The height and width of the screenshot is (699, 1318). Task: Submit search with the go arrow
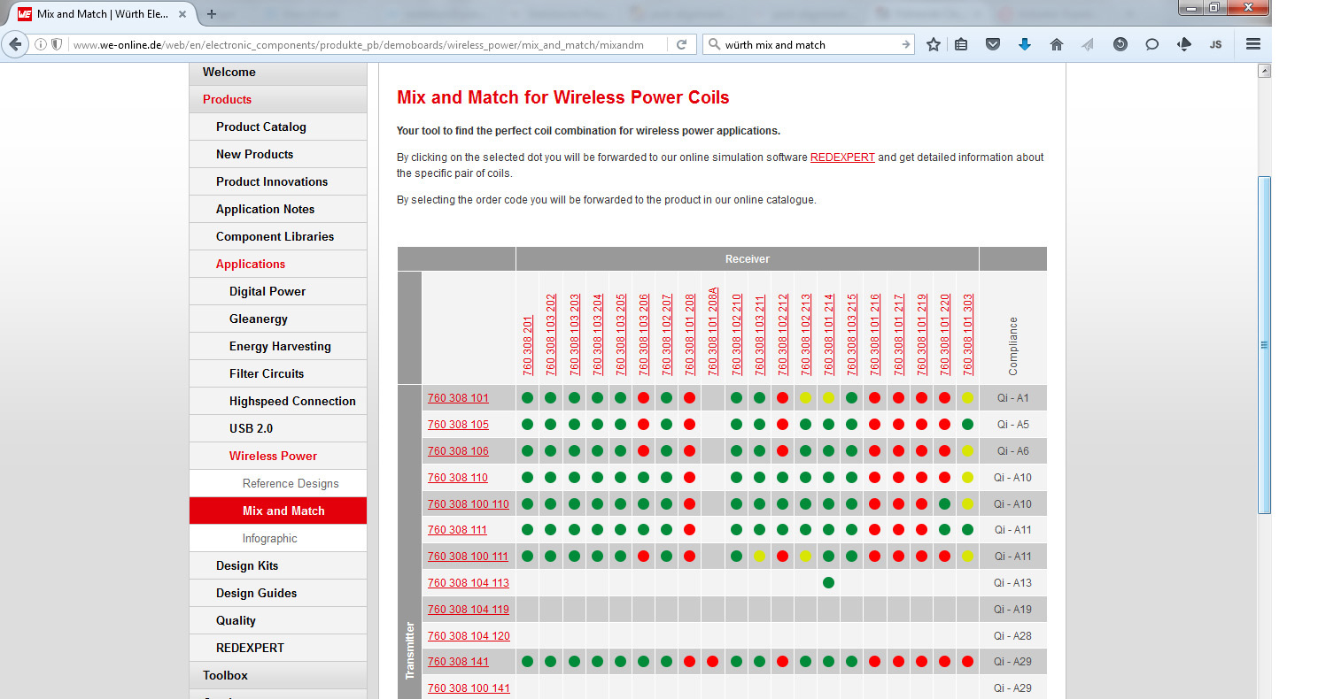906,44
